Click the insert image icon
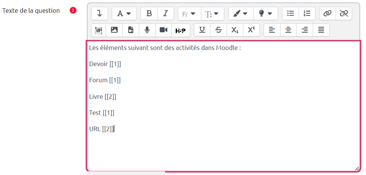Image resolution: width=366 pixels, height=175 pixels. click(x=114, y=30)
